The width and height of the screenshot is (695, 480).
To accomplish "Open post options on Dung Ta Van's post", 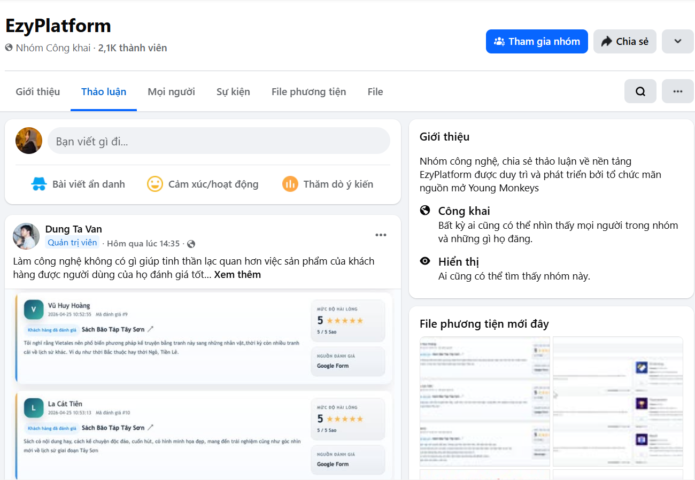I will click(x=381, y=235).
